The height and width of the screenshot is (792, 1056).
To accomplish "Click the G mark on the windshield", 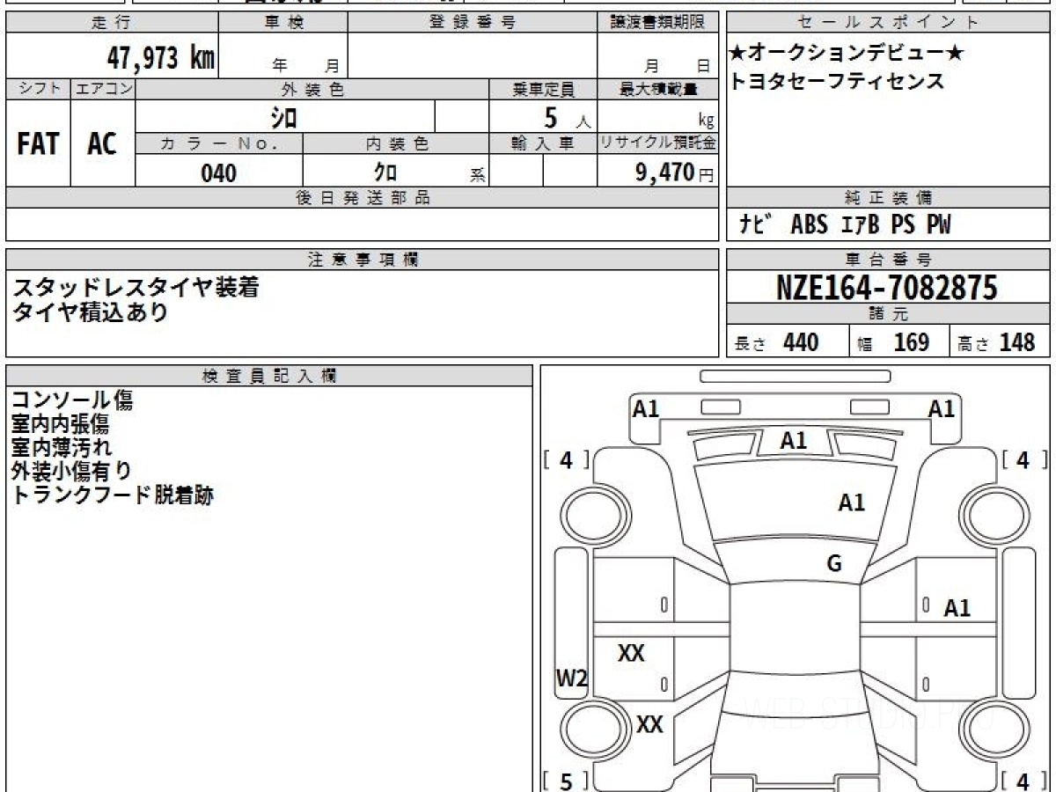I will [834, 563].
